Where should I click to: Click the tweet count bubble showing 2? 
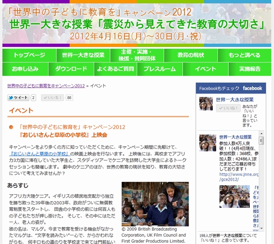point(33,98)
